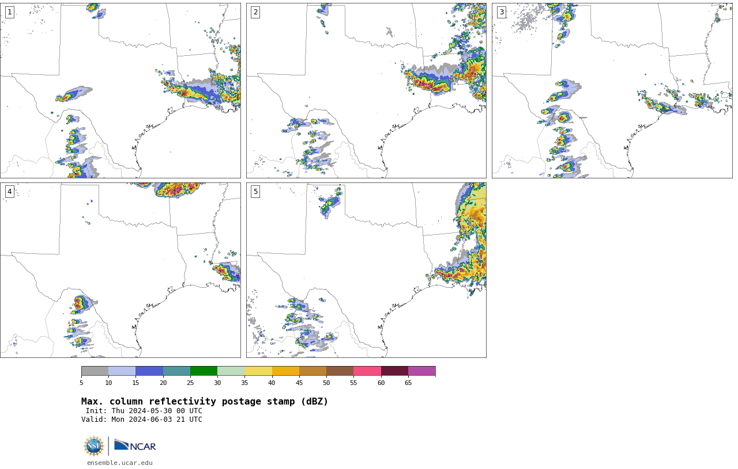
Task: Click the ensemble.ucar.edu text
Action: click(x=120, y=463)
